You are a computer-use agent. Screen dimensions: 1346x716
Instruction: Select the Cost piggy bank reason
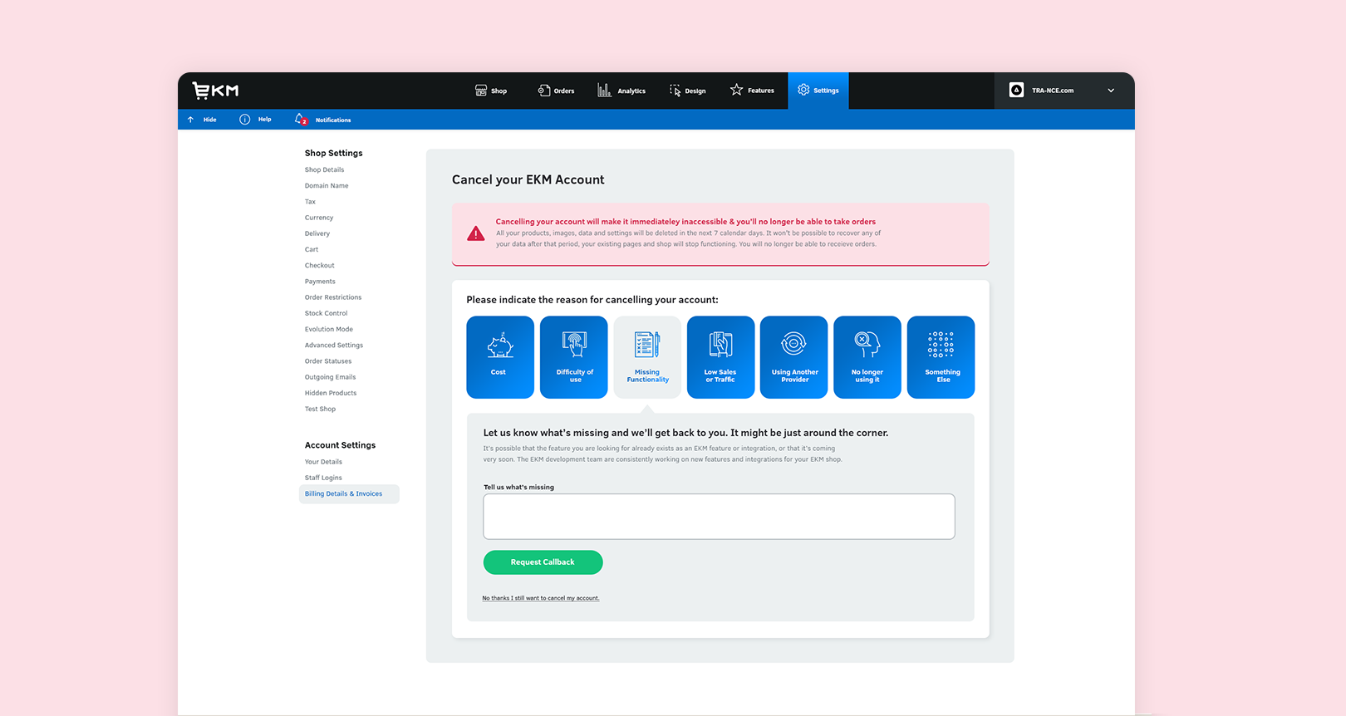(x=500, y=357)
